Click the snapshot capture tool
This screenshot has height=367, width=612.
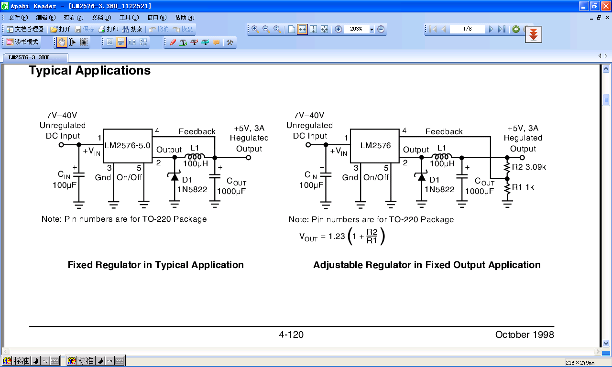click(x=84, y=42)
